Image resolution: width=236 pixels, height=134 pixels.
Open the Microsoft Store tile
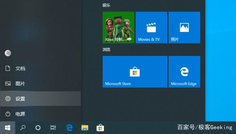tap(135, 72)
